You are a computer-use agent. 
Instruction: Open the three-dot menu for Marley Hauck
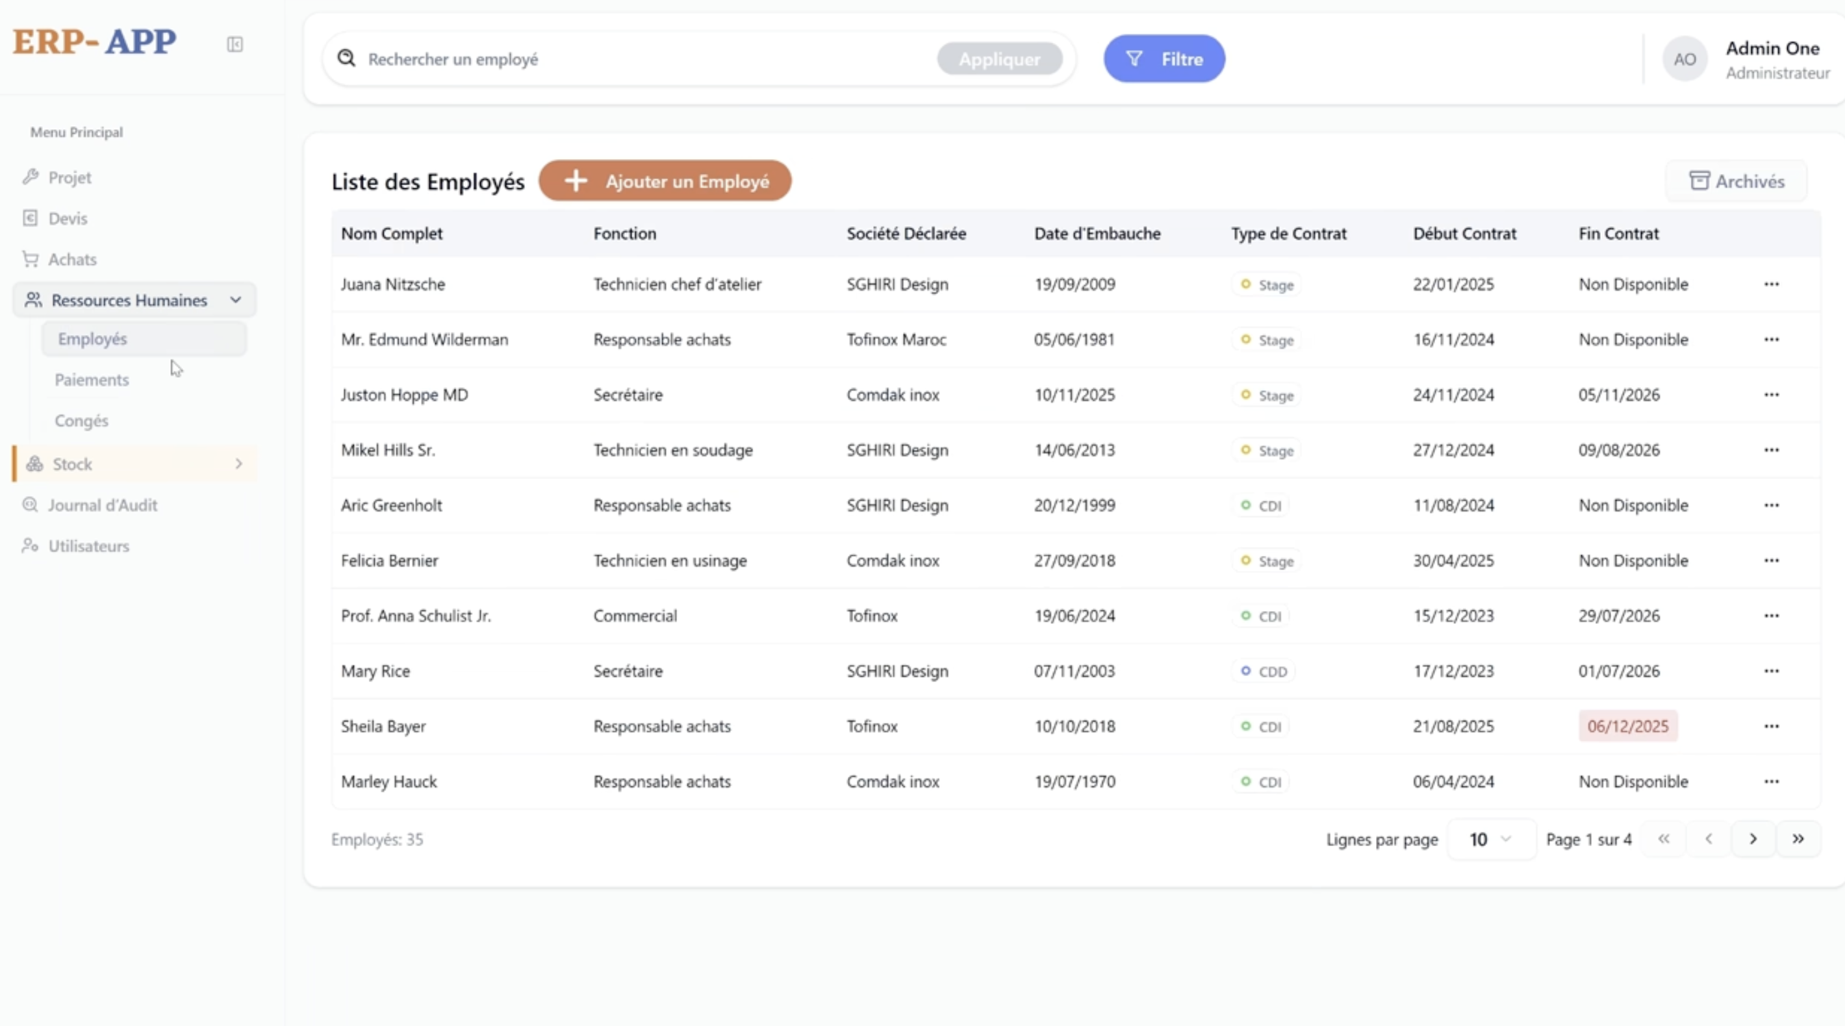pos(1771,781)
